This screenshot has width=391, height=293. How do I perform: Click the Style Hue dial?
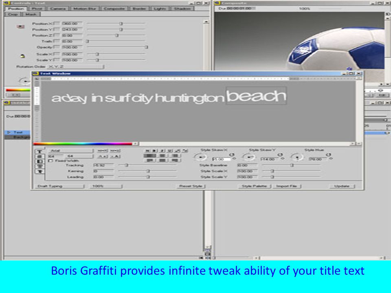[297, 157]
